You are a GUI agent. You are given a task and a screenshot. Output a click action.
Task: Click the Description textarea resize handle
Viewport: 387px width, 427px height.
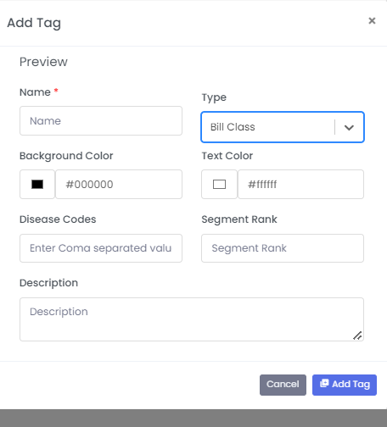coord(357,335)
